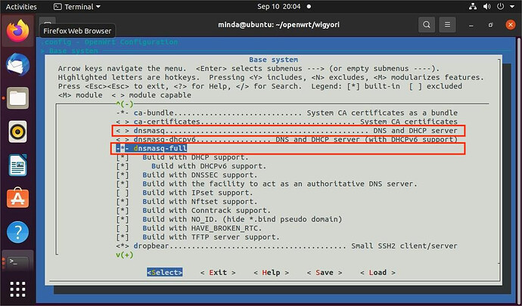Click the Select button
Viewport: 522px width, 306px height.
[x=165, y=273]
